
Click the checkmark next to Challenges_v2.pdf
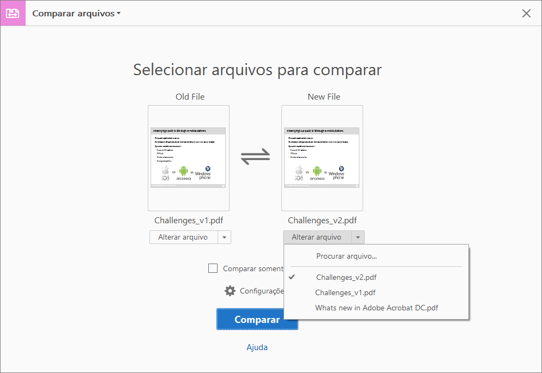coord(292,277)
